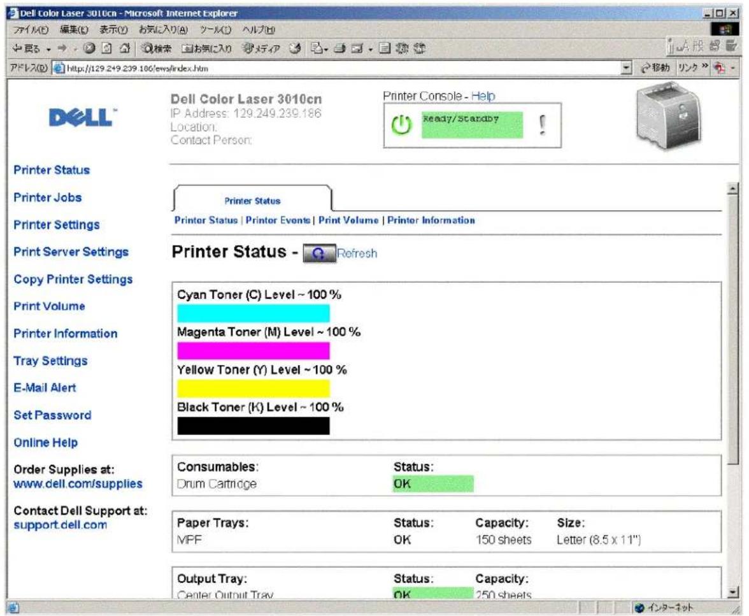Click the Cyan toner level bar
This screenshot has width=749, height=616.
[253, 313]
